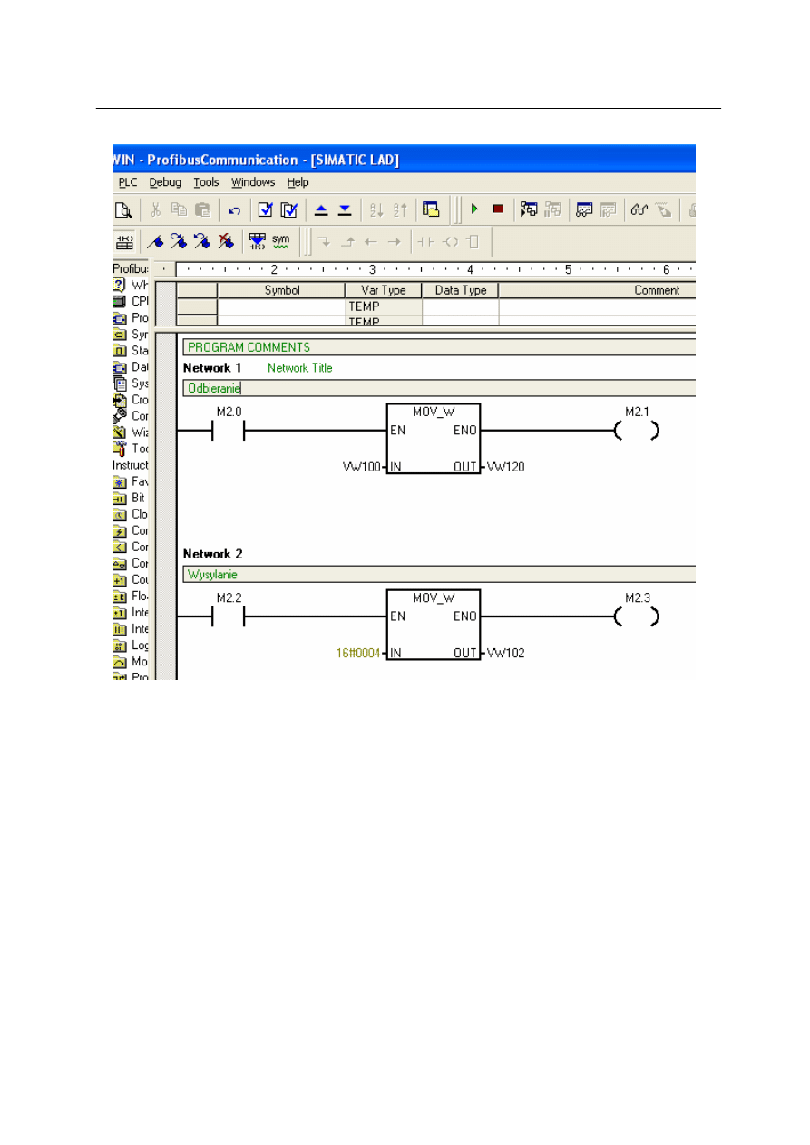The image size is (810, 1145).
Task: Select the Wizards icon in tree
Action: coord(120,432)
